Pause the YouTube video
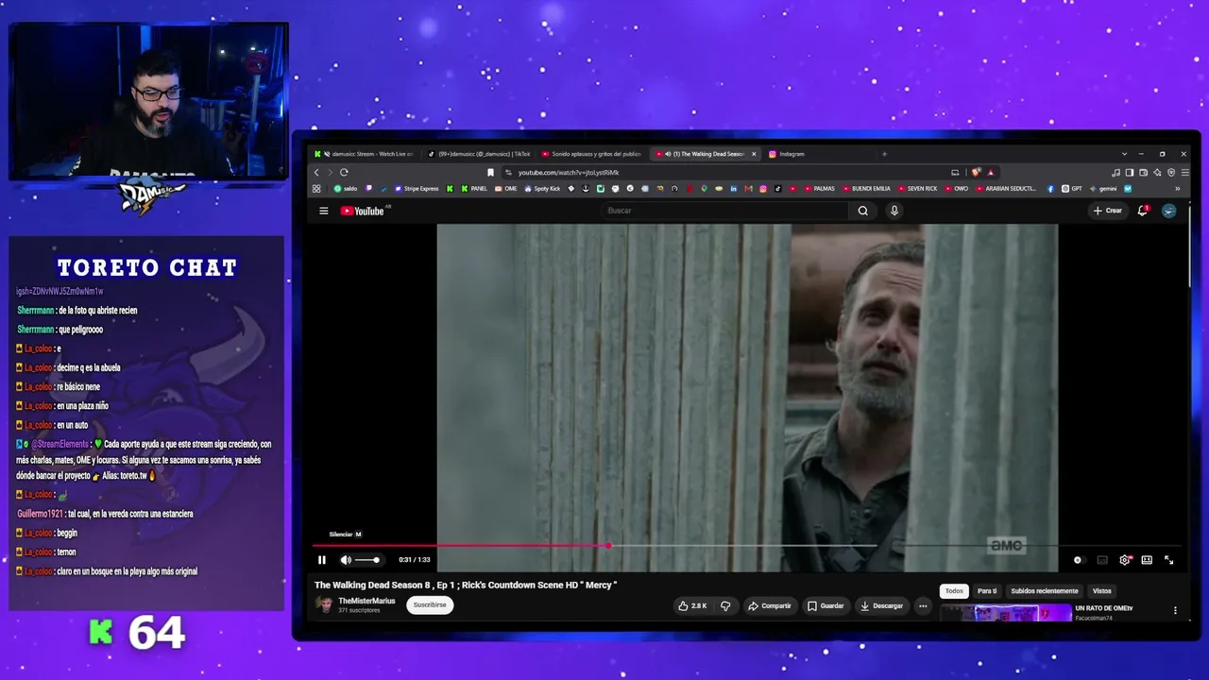The image size is (1209, 680). coord(321,560)
